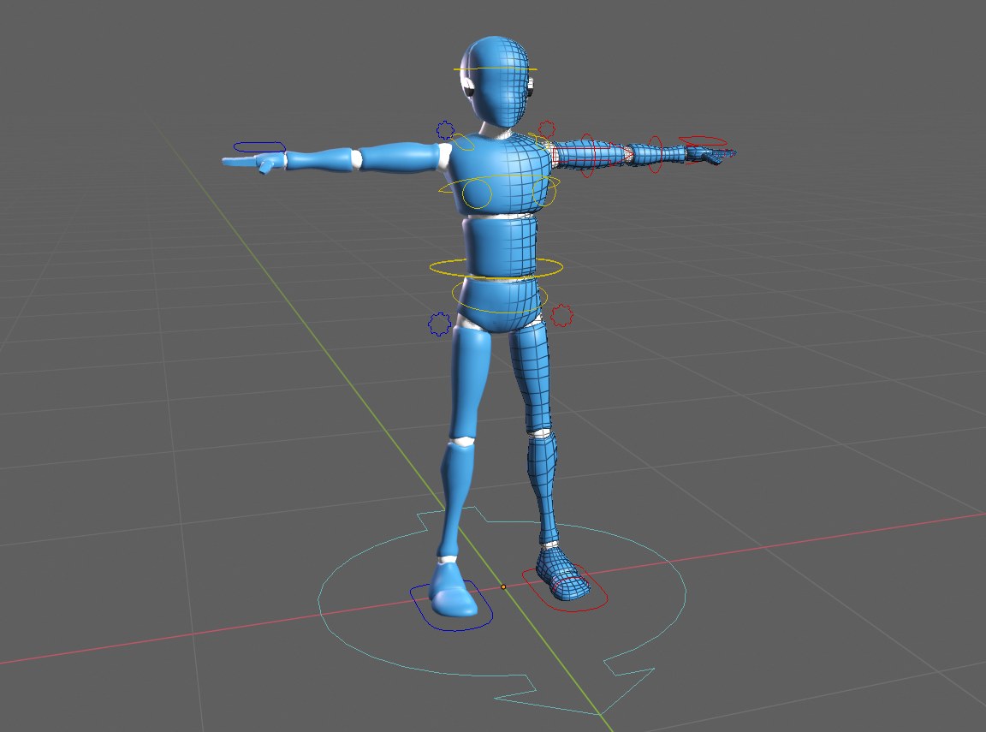
Task: Pick the blue oval hand control
Action: (x=259, y=147)
